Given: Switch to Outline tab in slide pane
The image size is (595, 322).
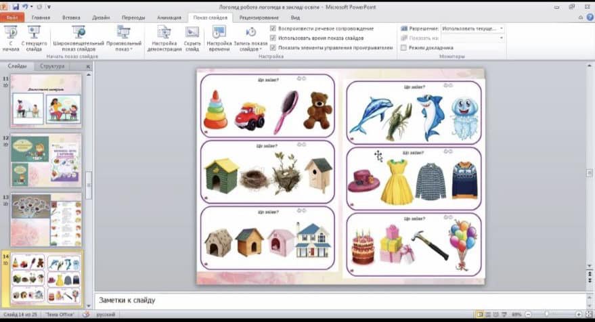Looking at the screenshot, I should 52,66.
